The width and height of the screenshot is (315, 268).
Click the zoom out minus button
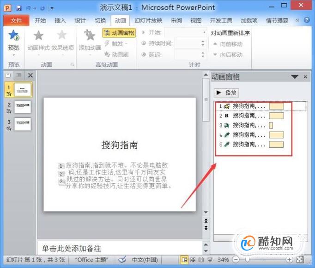pyautogui.click(x=236, y=260)
